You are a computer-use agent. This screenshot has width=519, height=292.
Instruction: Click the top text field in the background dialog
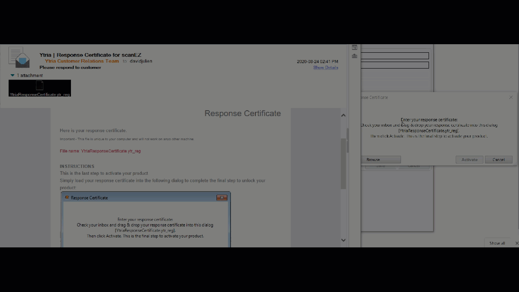[x=395, y=56]
